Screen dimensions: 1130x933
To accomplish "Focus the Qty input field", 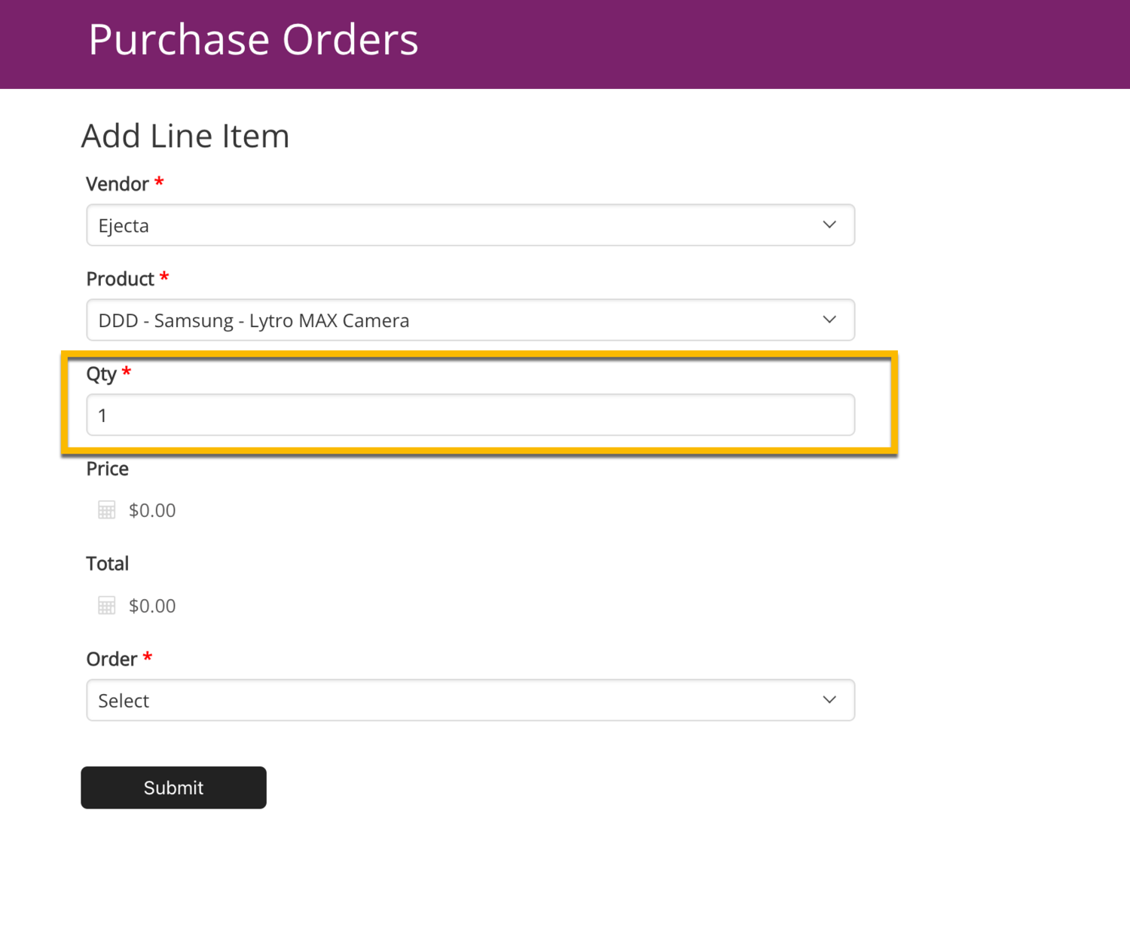I will 470,415.
